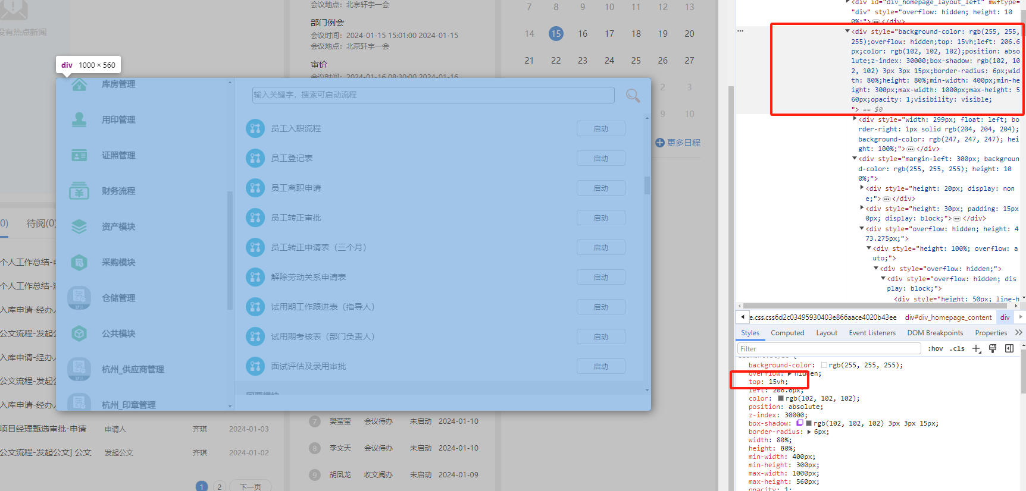Show more DevTools sidebar tabs chevron

pyautogui.click(x=1018, y=333)
